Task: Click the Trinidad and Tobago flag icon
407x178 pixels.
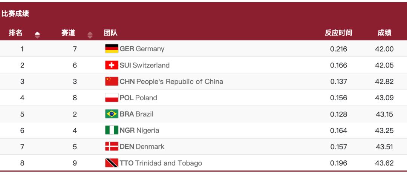Action: 112,163
